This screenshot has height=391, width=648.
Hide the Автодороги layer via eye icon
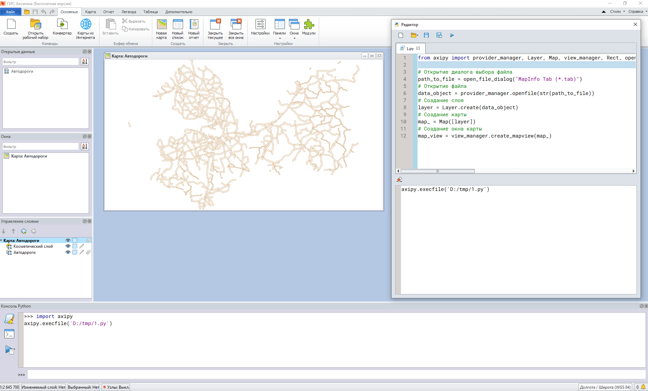tap(68, 252)
